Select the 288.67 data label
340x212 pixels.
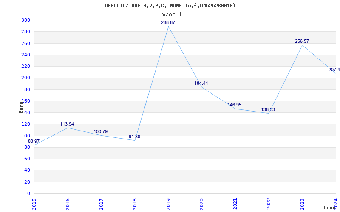pyautogui.click(x=168, y=22)
